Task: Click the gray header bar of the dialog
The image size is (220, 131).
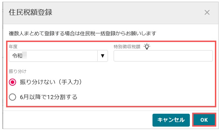Action: point(111,13)
